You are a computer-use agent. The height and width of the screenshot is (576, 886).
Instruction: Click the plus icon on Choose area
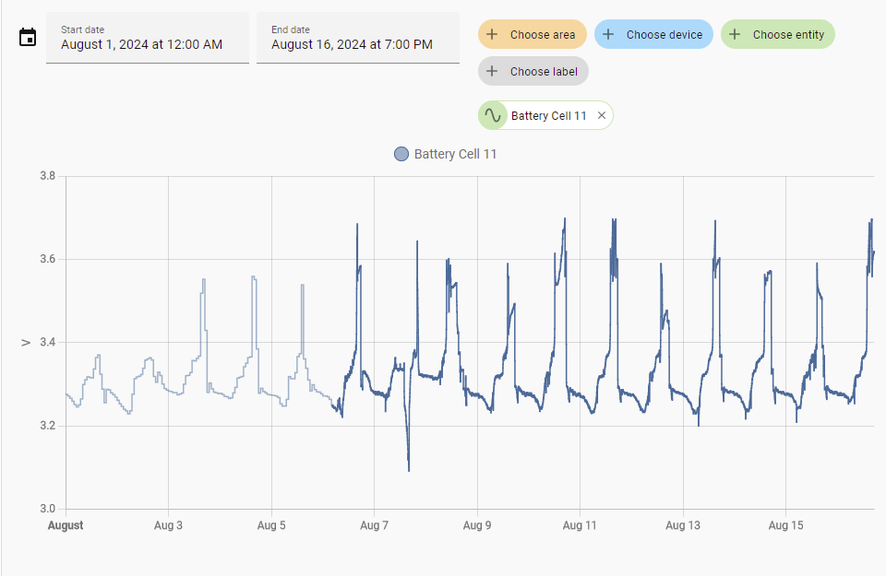point(492,34)
